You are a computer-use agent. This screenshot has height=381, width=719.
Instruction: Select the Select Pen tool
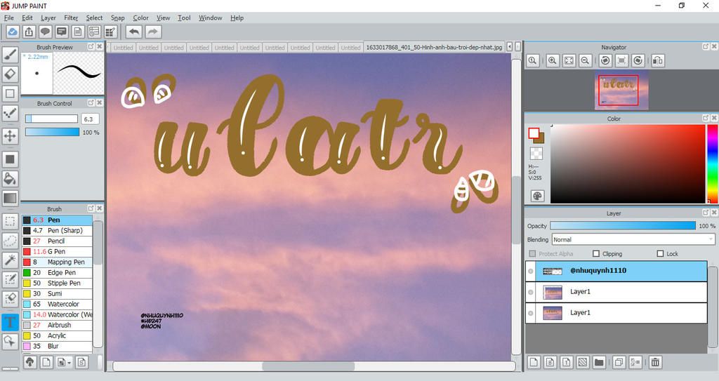(x=10, y=279)
